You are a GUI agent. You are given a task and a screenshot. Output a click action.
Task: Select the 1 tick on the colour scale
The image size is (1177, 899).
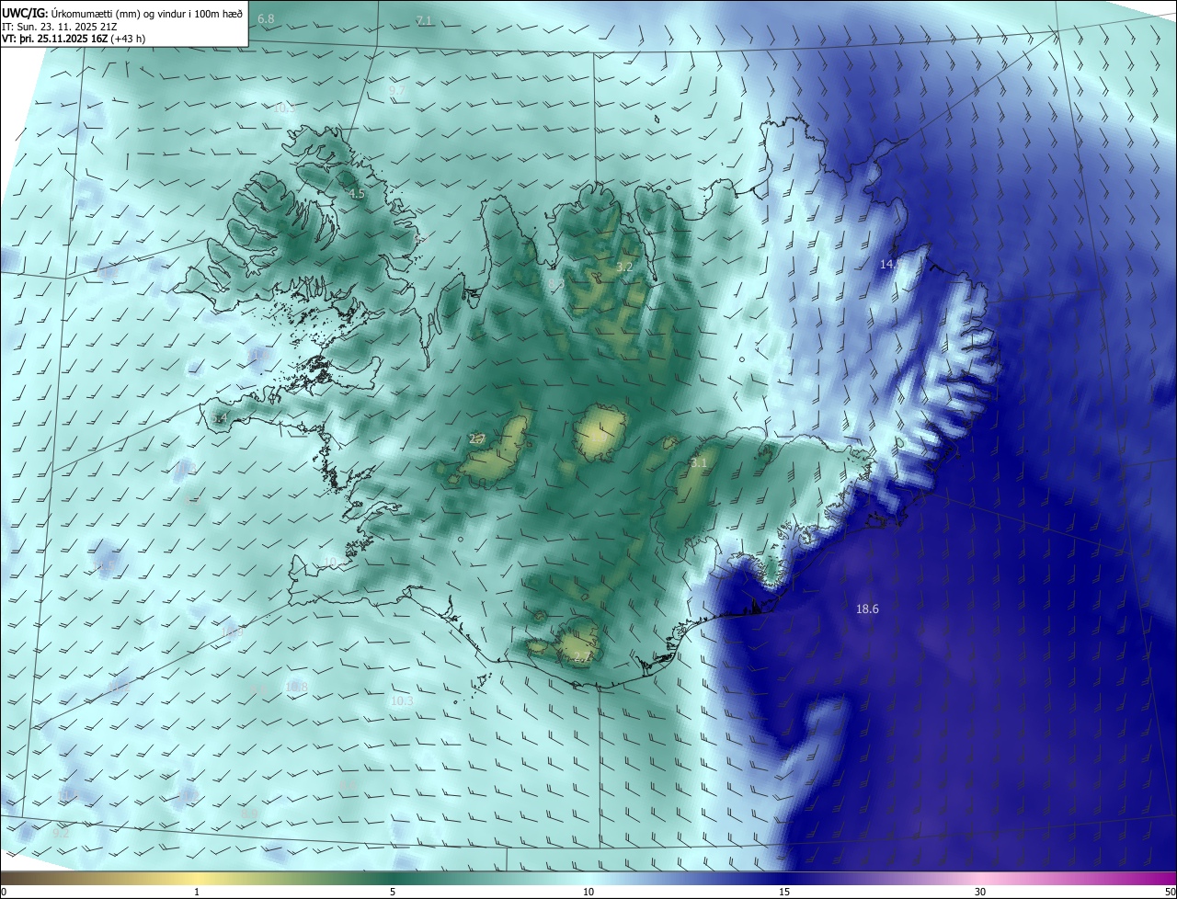pos(197,892)
